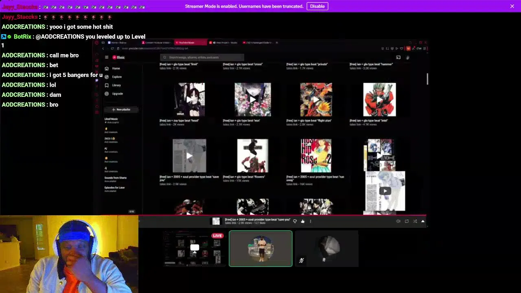
Task: Select the muted participant tile
Action: [327, 249]
